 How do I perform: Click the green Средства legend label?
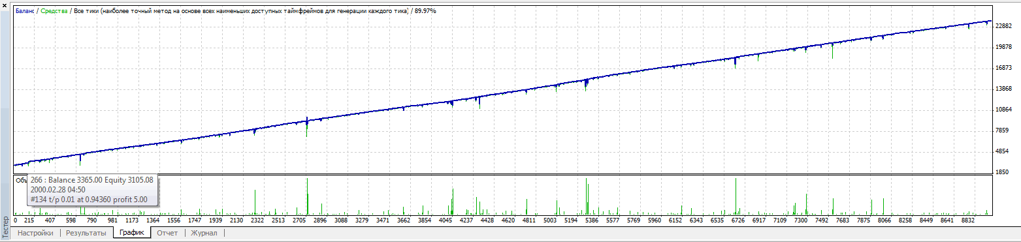click(x=54, y=11)
